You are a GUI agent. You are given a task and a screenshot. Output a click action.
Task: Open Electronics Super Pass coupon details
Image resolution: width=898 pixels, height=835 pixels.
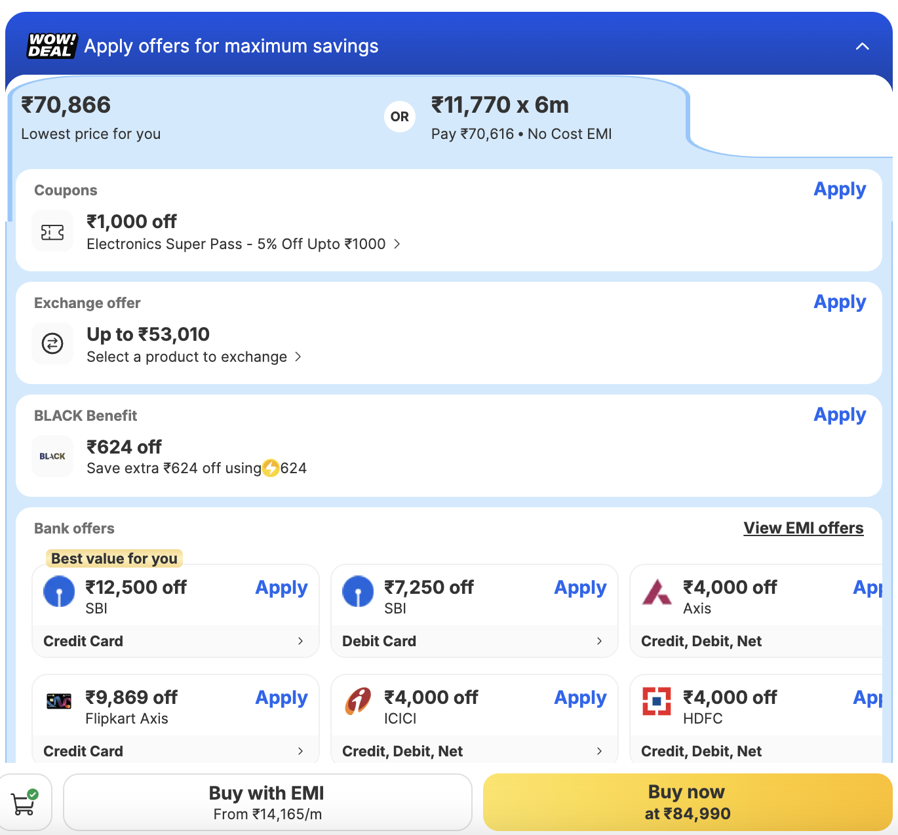(243, 244)
